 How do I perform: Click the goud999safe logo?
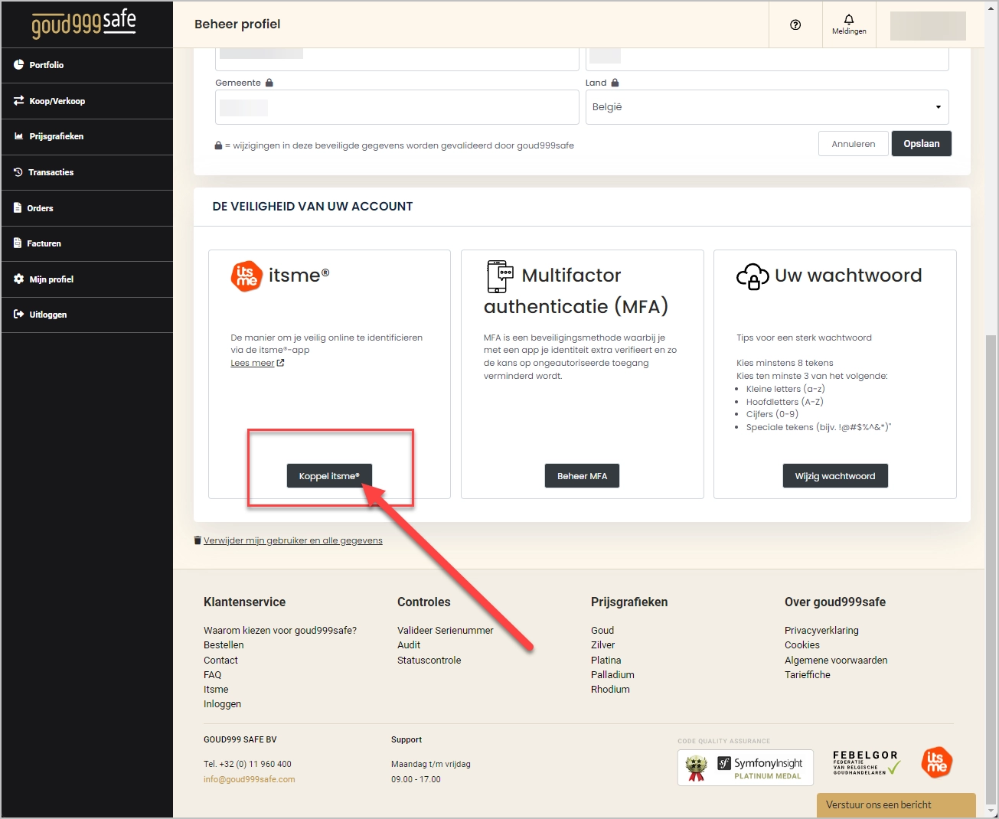point(83,24)
